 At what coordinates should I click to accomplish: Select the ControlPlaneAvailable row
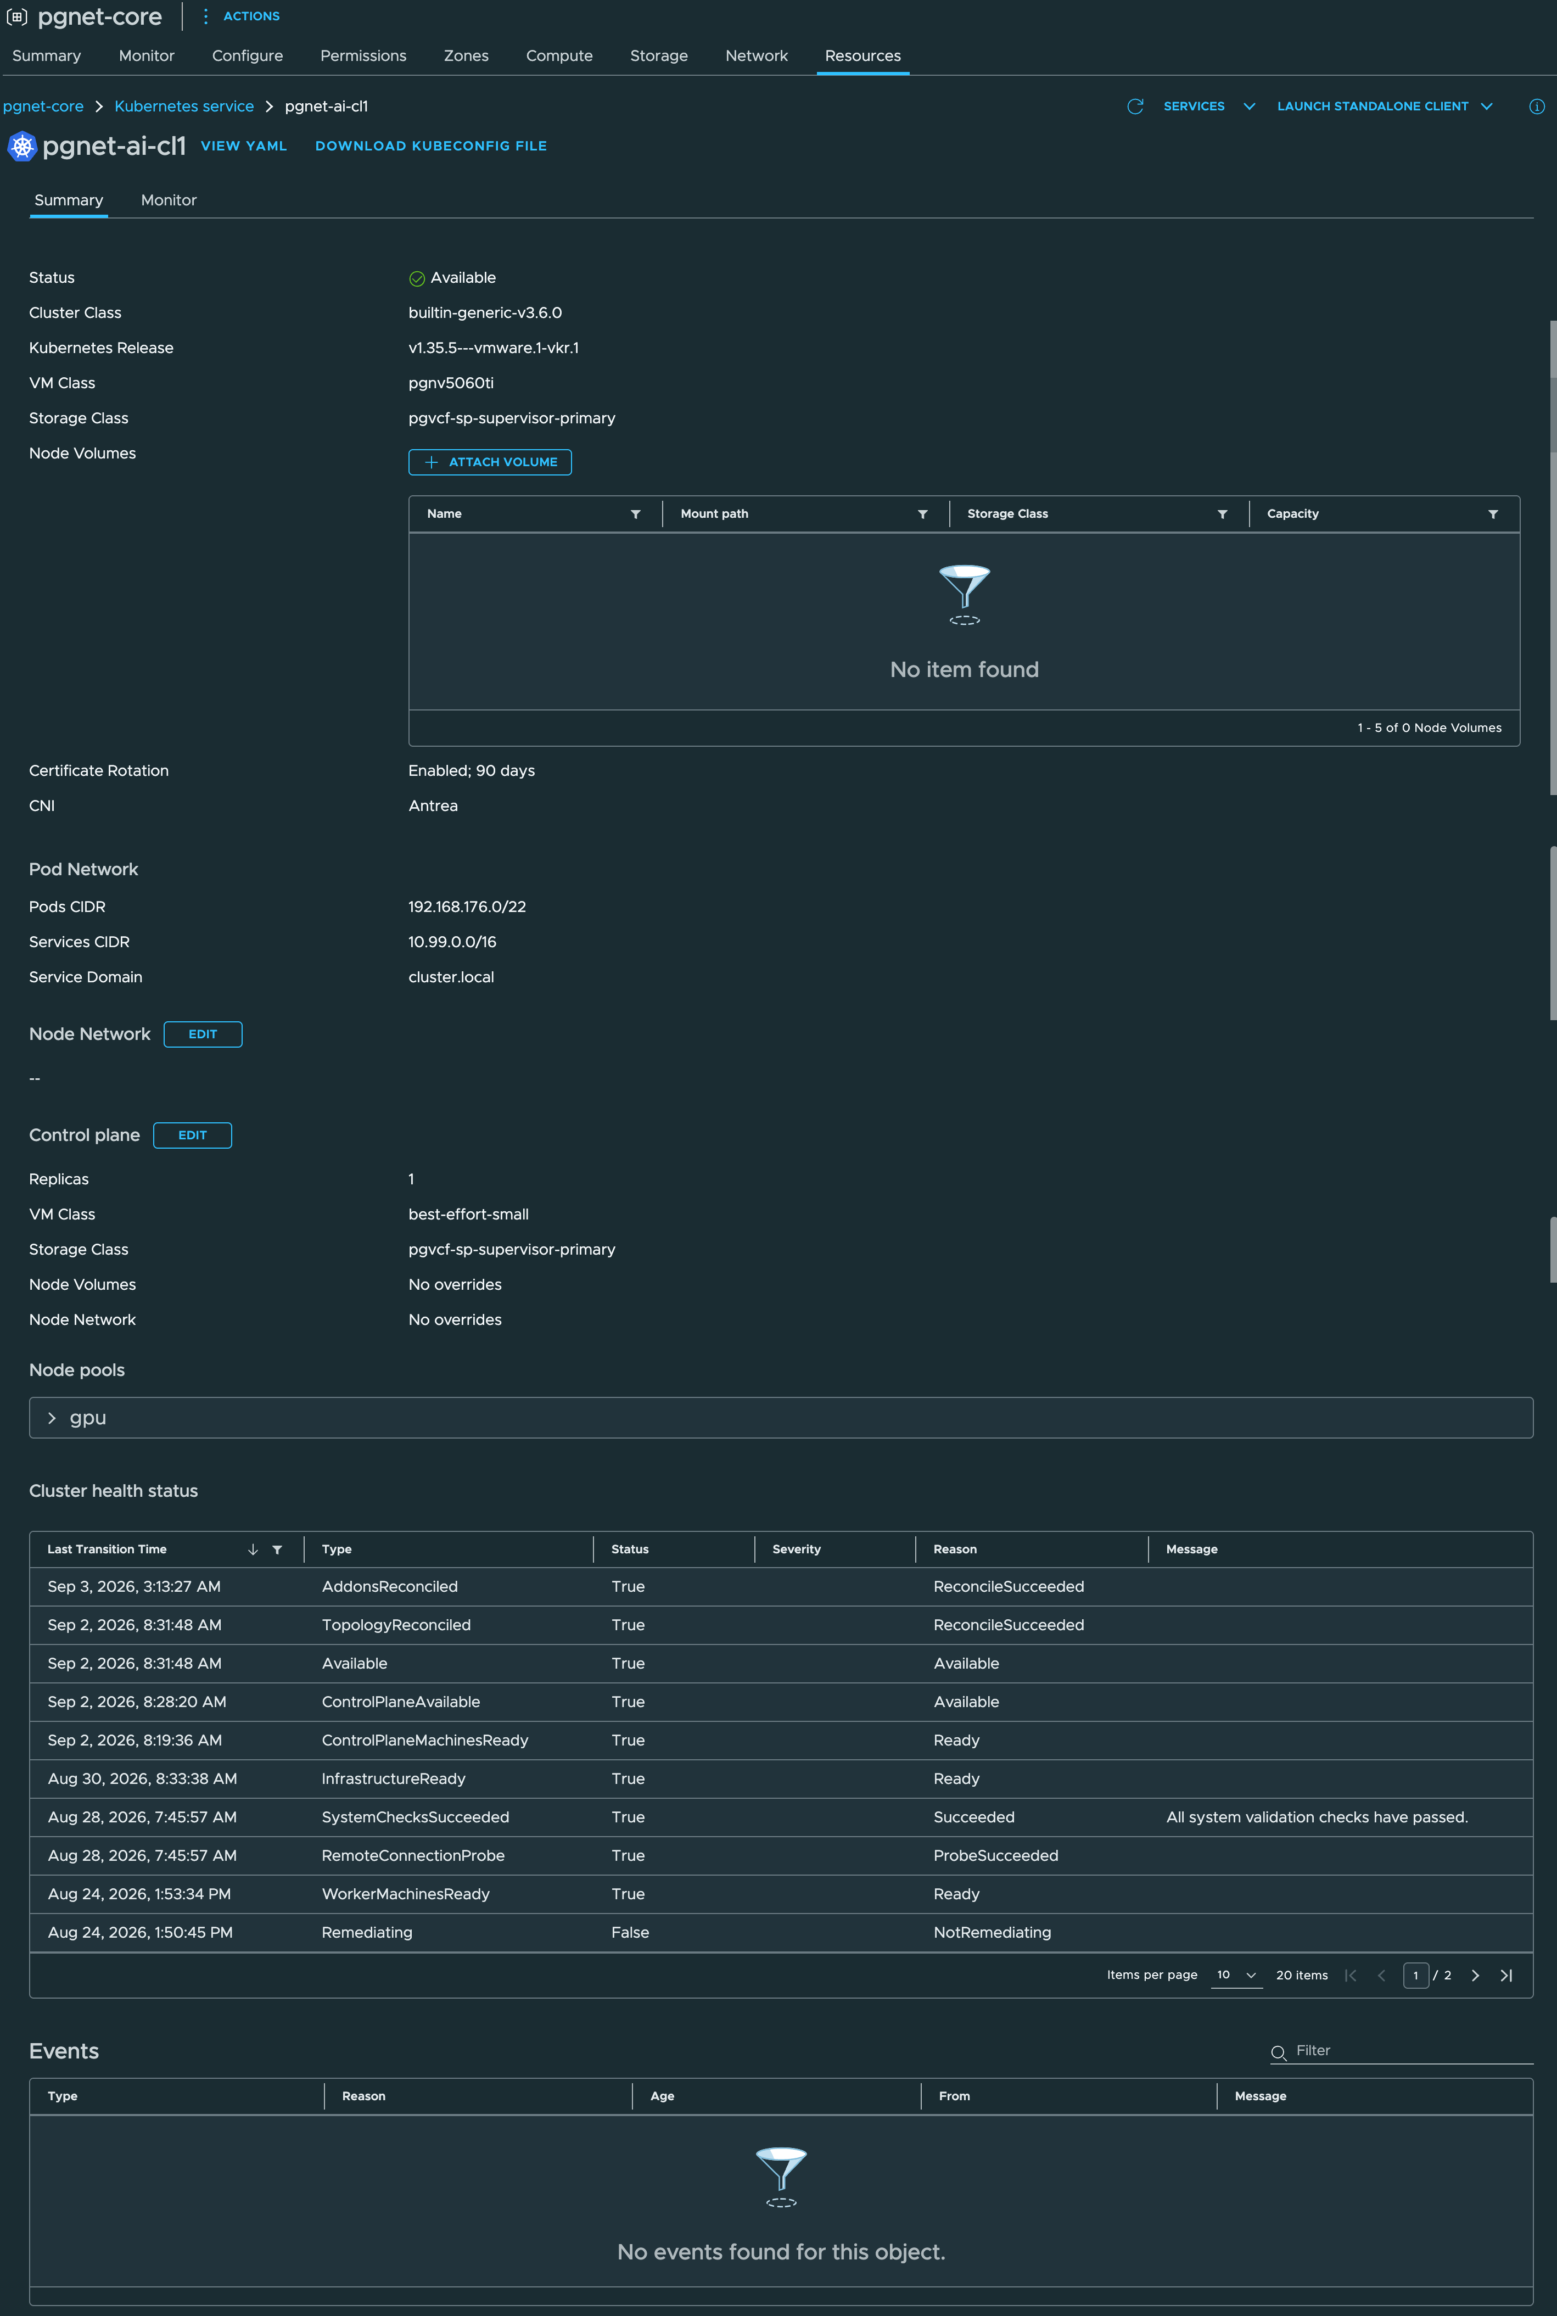pyautogui.click(x=781, y=1702)
